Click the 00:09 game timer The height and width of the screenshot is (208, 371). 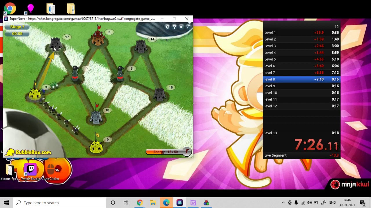(17, 34)
